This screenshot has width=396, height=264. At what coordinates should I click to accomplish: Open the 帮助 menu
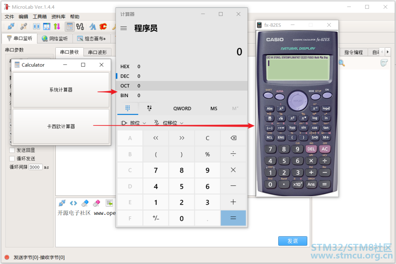pyautogui.click(x=74, y=16)
